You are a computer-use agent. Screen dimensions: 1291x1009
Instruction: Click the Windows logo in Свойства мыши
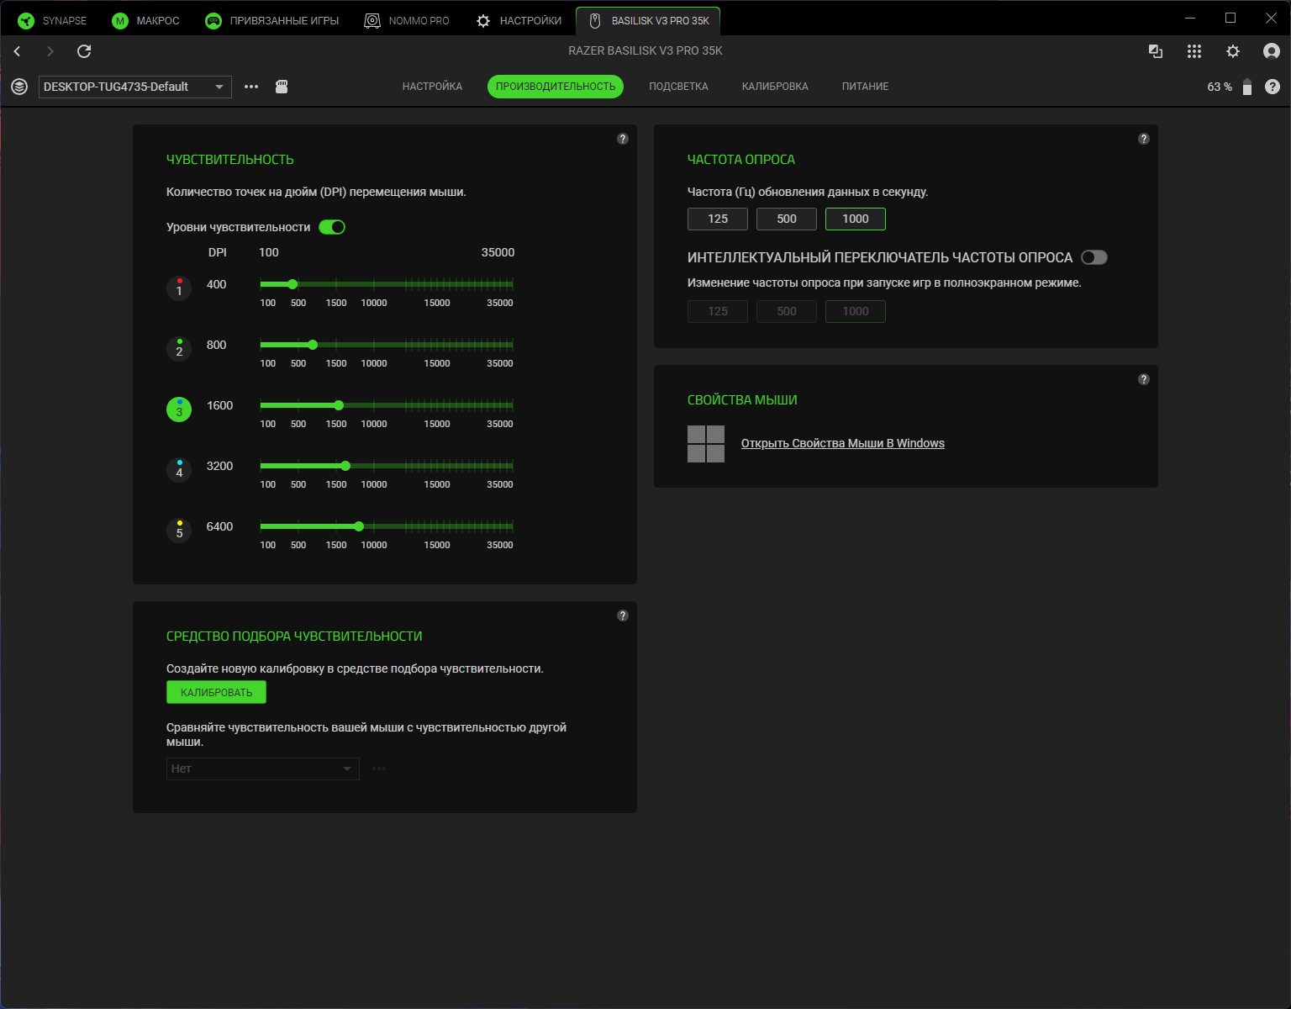pyautogui.click(x=706, y=444)
